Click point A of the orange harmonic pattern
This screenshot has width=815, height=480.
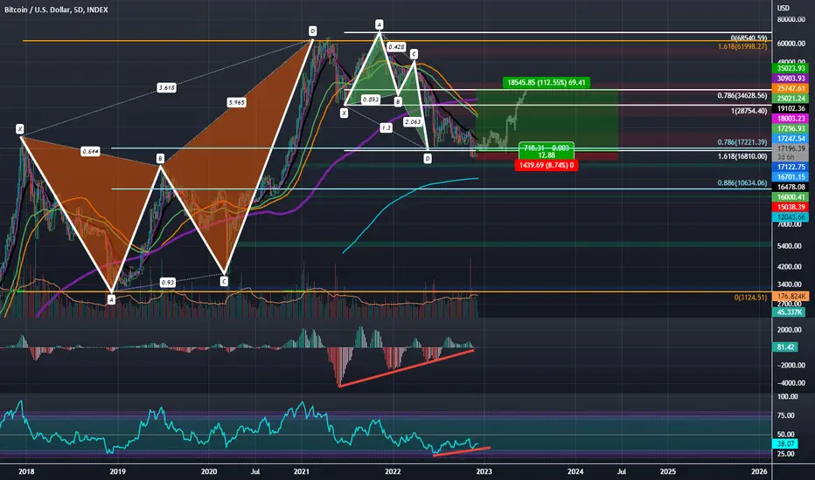pyautogui.click(x=111, y=299)
